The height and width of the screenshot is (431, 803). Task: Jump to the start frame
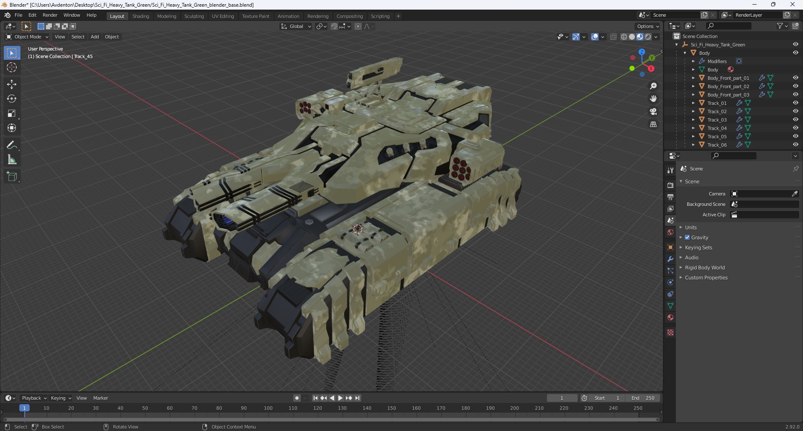tap(315, 398)
